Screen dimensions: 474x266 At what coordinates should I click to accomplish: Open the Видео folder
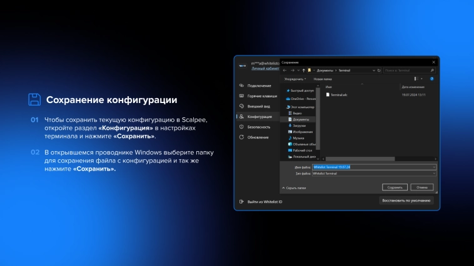(295, 113)
